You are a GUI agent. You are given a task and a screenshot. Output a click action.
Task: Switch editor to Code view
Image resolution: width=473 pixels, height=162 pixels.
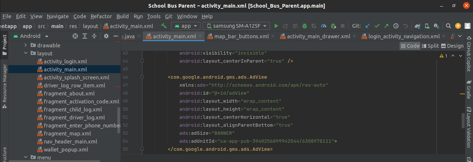tap(410, 46)
